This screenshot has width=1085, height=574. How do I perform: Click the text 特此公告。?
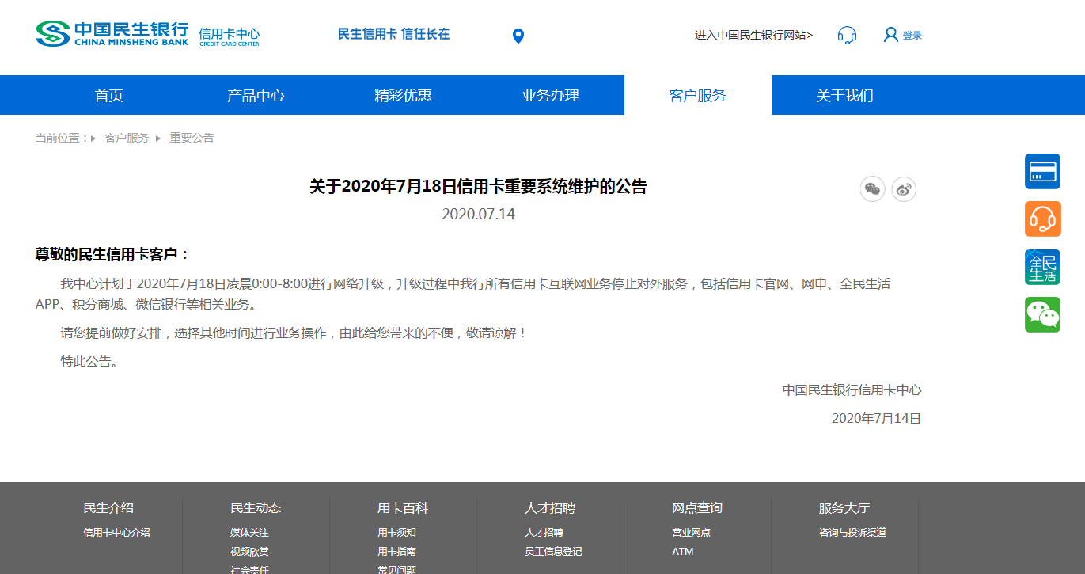(91, 362)
